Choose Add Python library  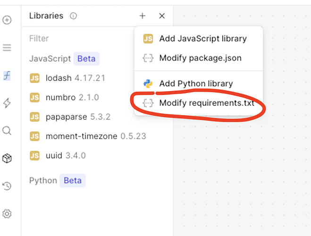tap(199, 84)
